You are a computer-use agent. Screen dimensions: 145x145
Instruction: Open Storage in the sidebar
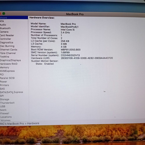[5, 99]
